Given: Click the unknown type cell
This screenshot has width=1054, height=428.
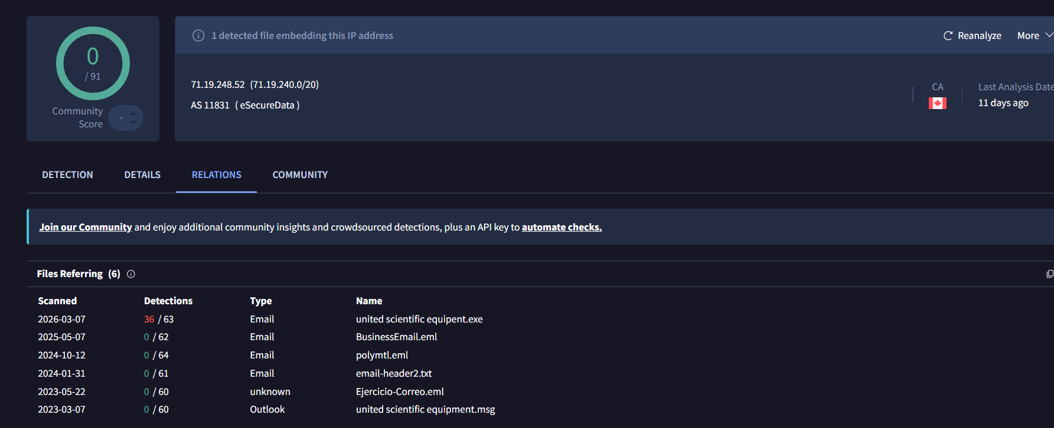Looking at the screenshot, I should tap(270, 391).
